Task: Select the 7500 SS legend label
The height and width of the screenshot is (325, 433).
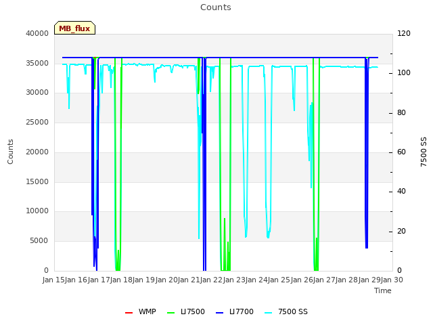Action: tap(293, 311)
